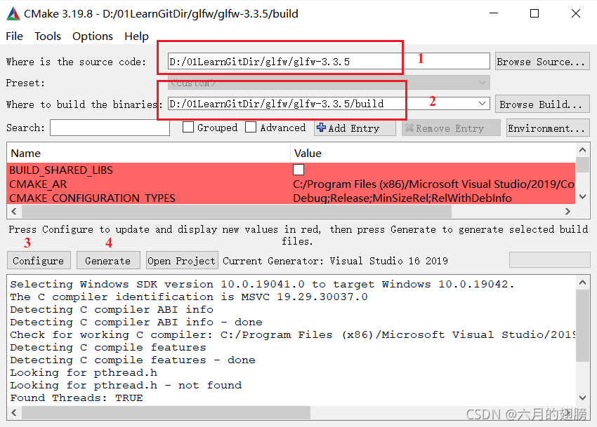Click the cache table scroll down arrow
This screenshot has width=597, height=427.
pyautogui.click(x=582, y=196)
